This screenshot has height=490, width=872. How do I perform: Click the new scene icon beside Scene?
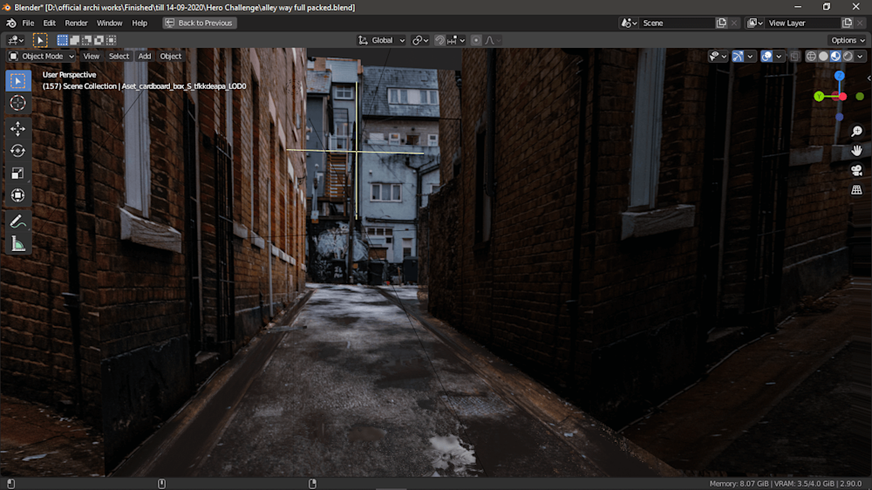tap(721, 23)
